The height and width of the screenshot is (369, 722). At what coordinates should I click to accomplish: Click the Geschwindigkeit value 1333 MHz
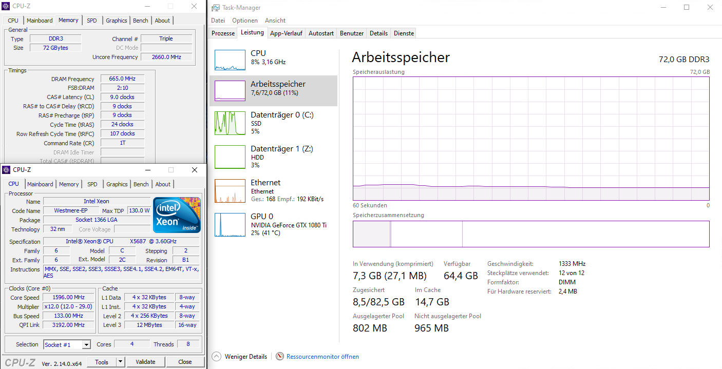tap(572, 264)
